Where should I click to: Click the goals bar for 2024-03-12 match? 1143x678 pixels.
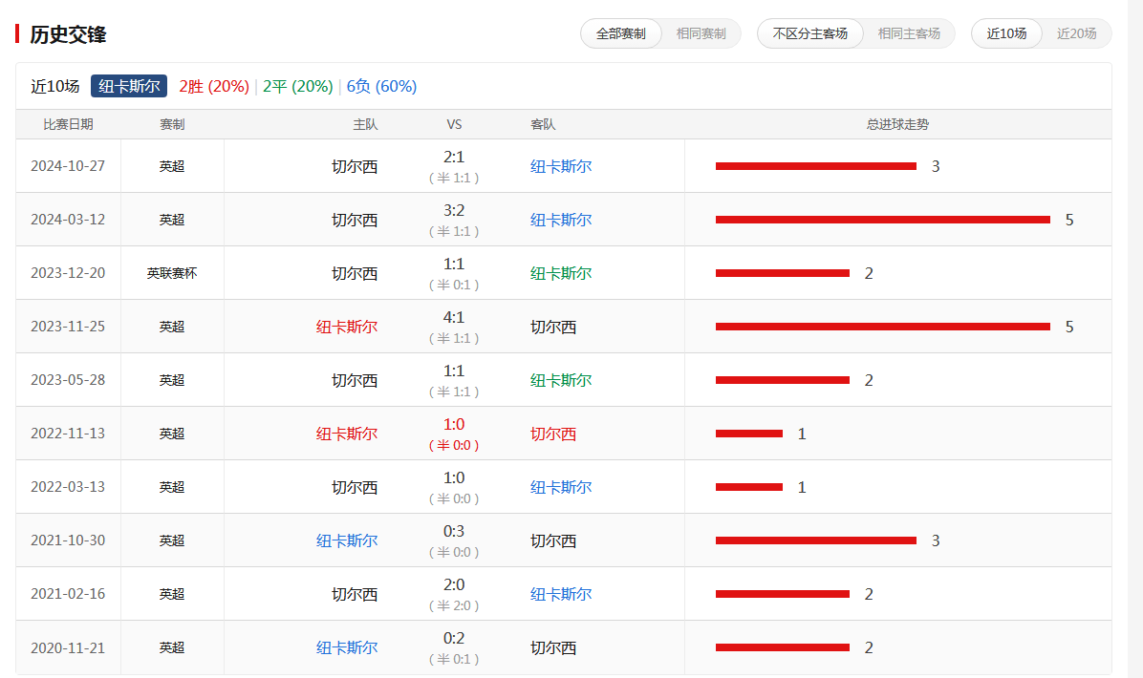(x=883, y=220)
